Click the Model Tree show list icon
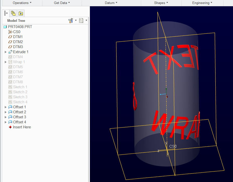The image size is (233, 182). [x=81, y=21]
